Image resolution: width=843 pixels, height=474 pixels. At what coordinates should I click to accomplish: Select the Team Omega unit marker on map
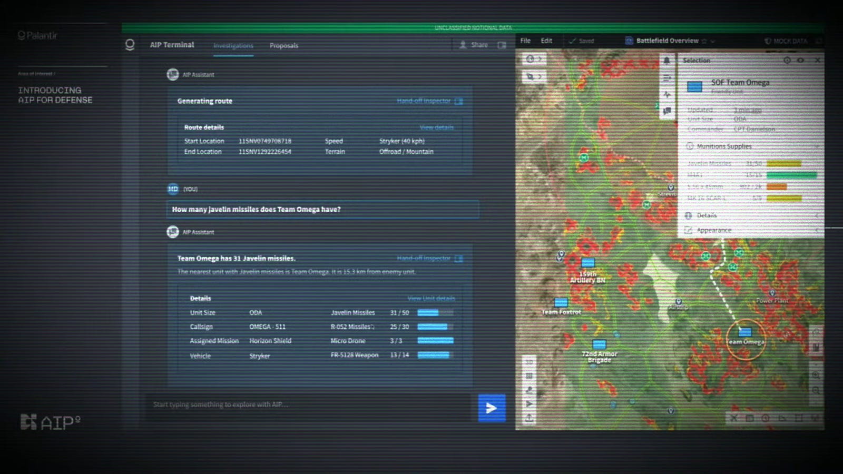(744, 332)
